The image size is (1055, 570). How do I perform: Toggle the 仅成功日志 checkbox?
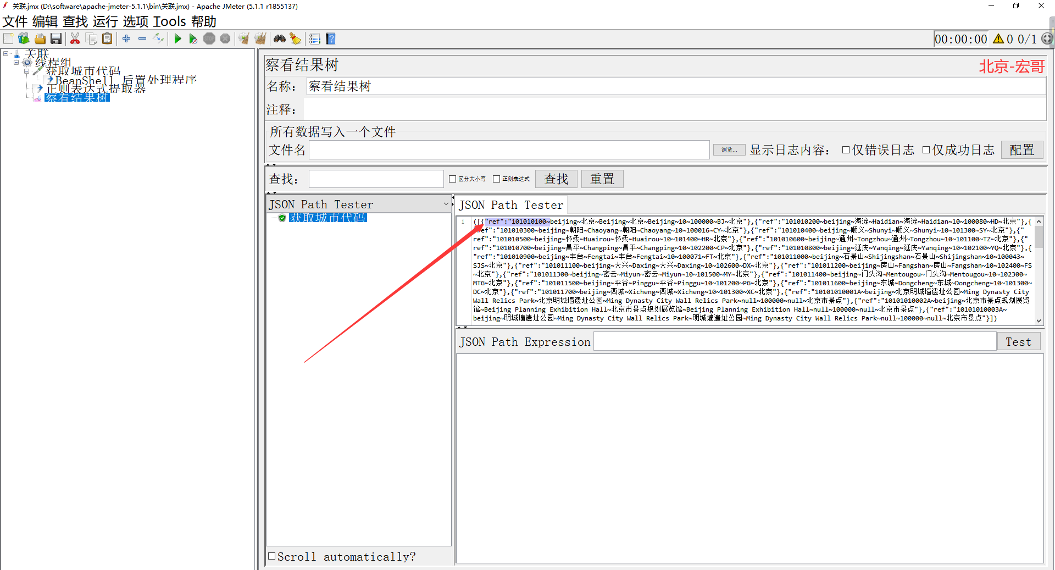(x=926, y=150)
